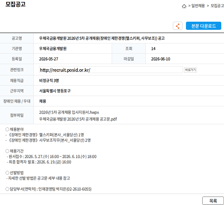Open 일반채용 breadcrumb link
This screenshot has height=205, width=224.
pos(198,6)
